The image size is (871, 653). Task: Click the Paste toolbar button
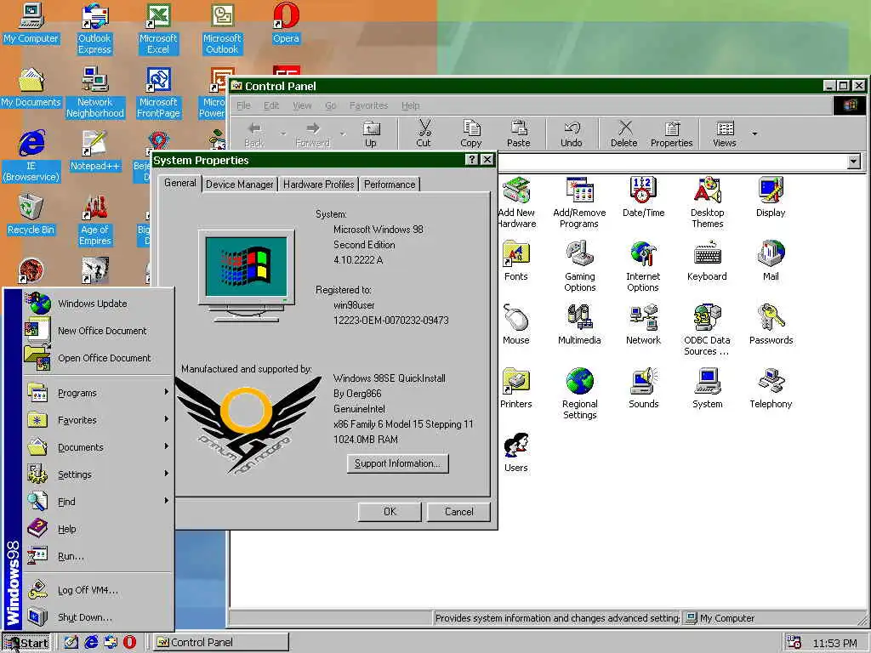click(x=518, y=133)
